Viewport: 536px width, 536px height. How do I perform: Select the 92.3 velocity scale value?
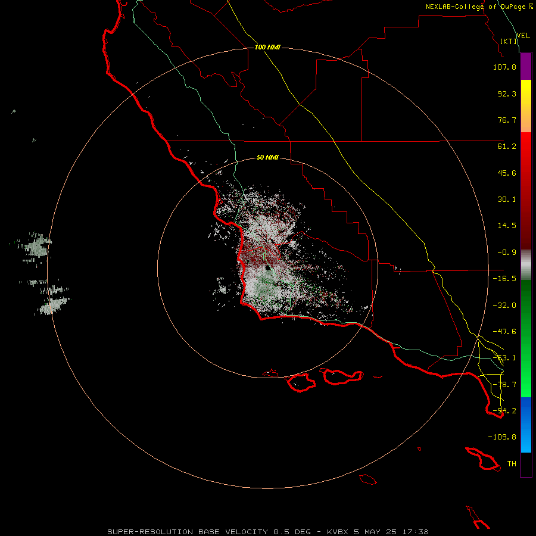click(x=507, y=94)
